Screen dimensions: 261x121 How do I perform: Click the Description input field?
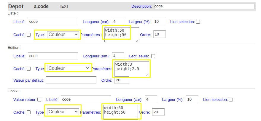tap(204, 6)
